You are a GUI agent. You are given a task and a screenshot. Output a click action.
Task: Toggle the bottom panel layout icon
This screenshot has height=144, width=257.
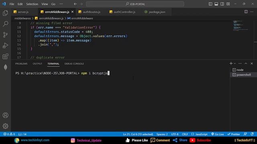[216, 4]
